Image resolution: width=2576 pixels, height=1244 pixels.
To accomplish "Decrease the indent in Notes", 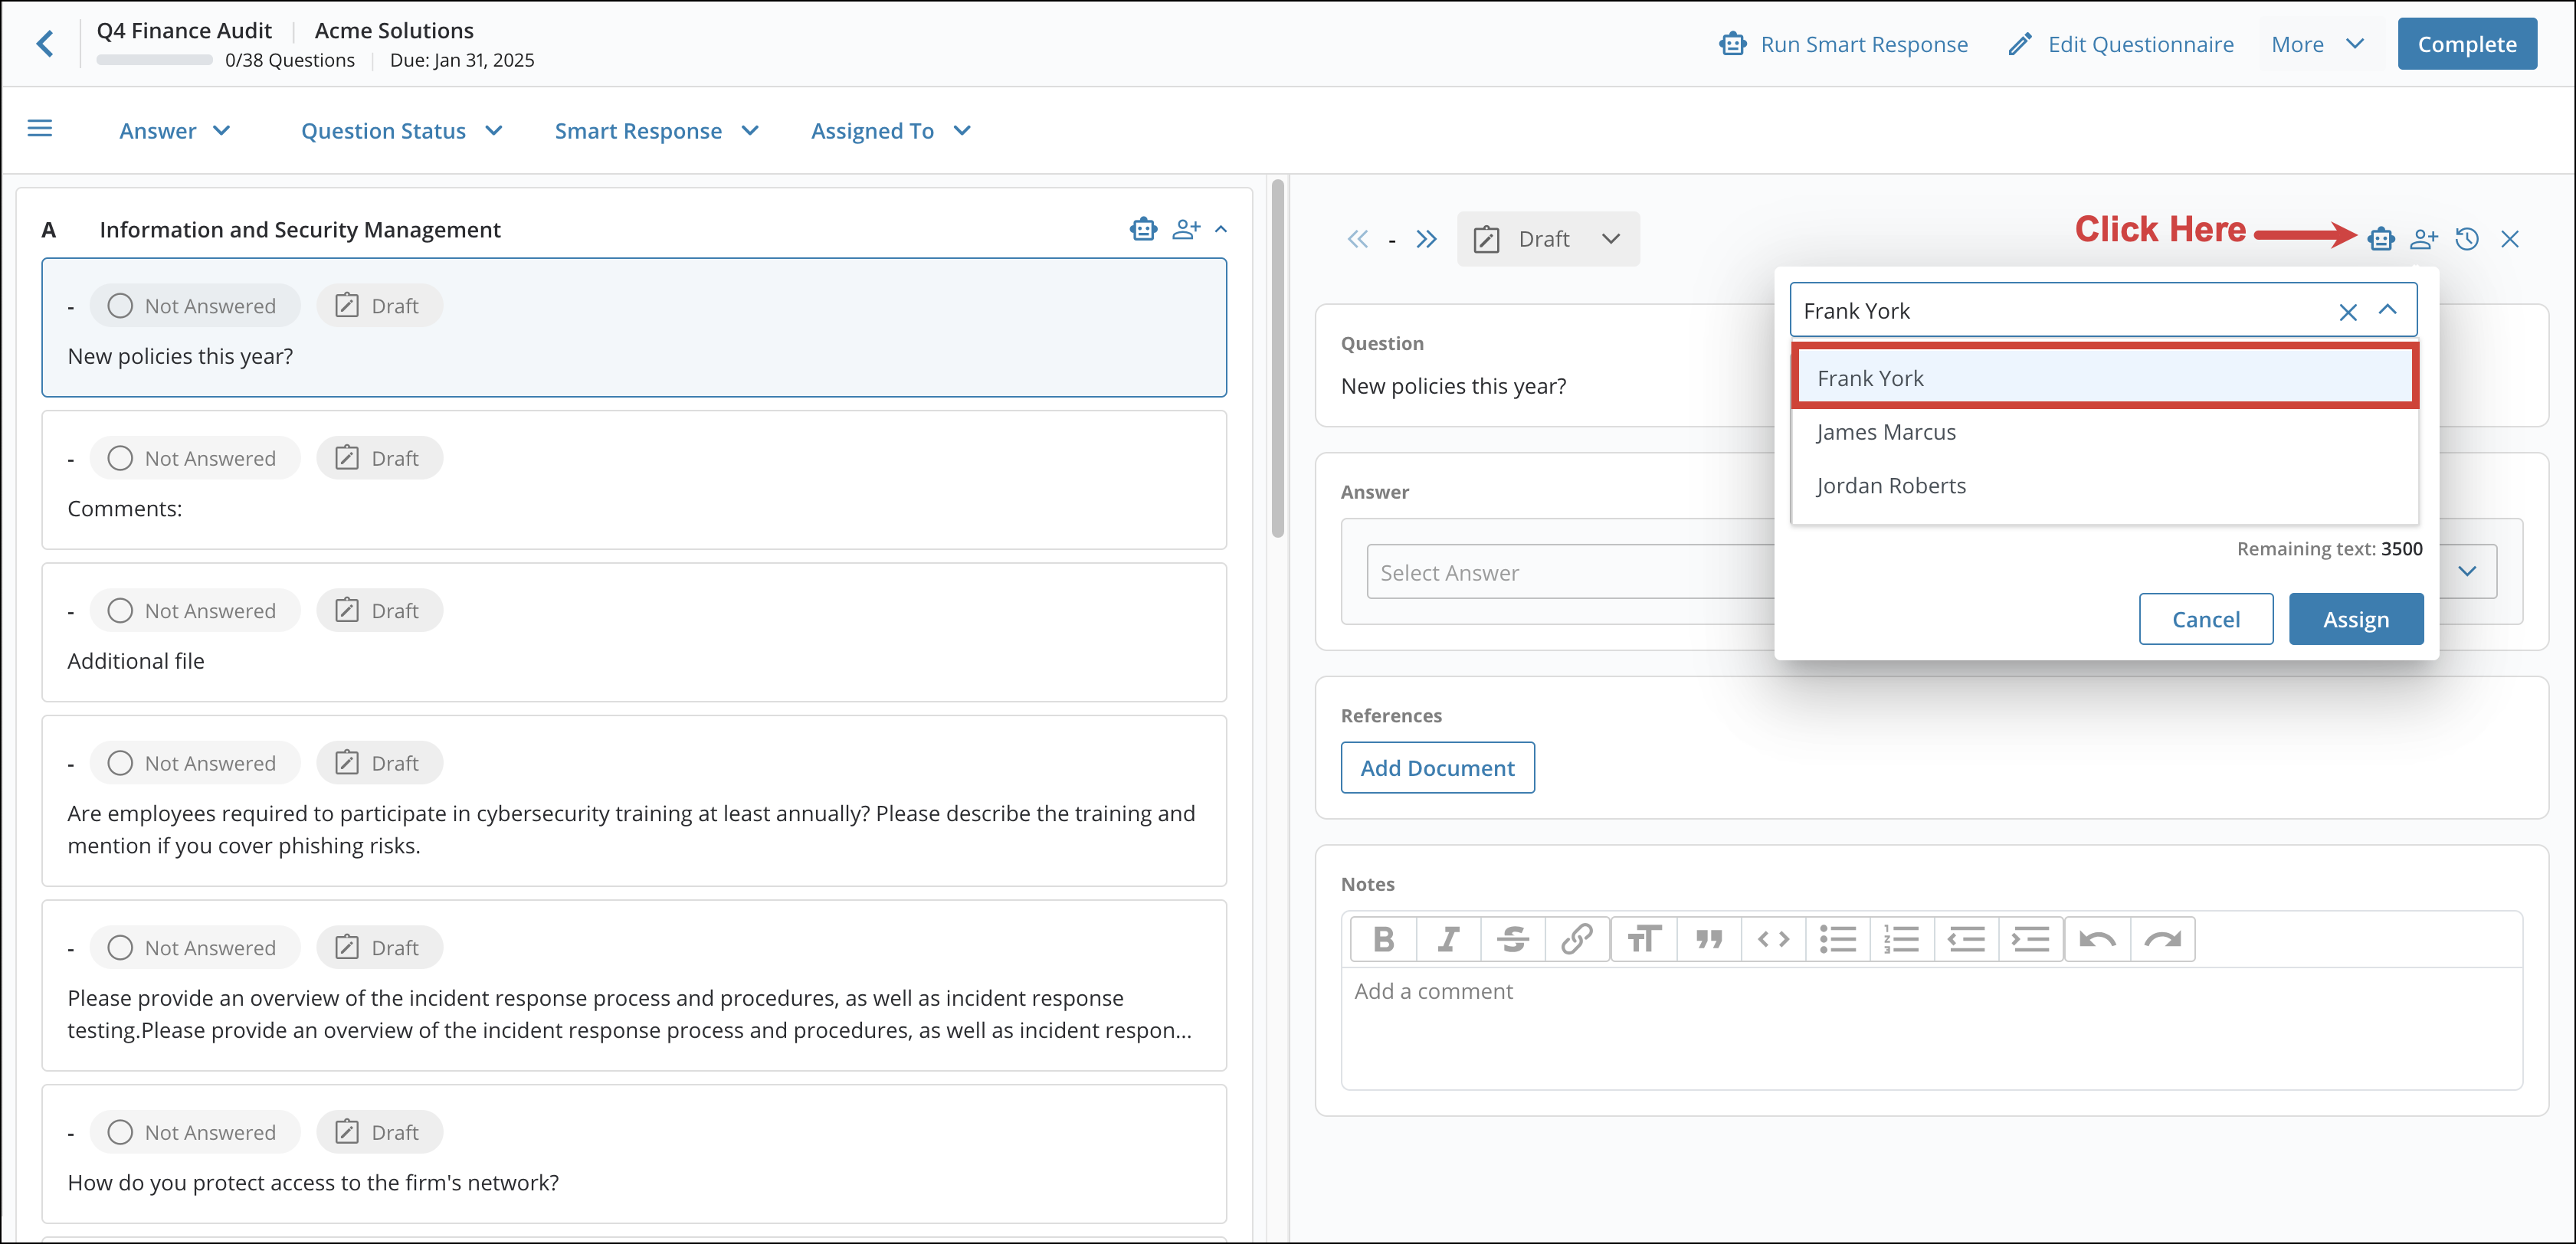I will click(1967, 939).
